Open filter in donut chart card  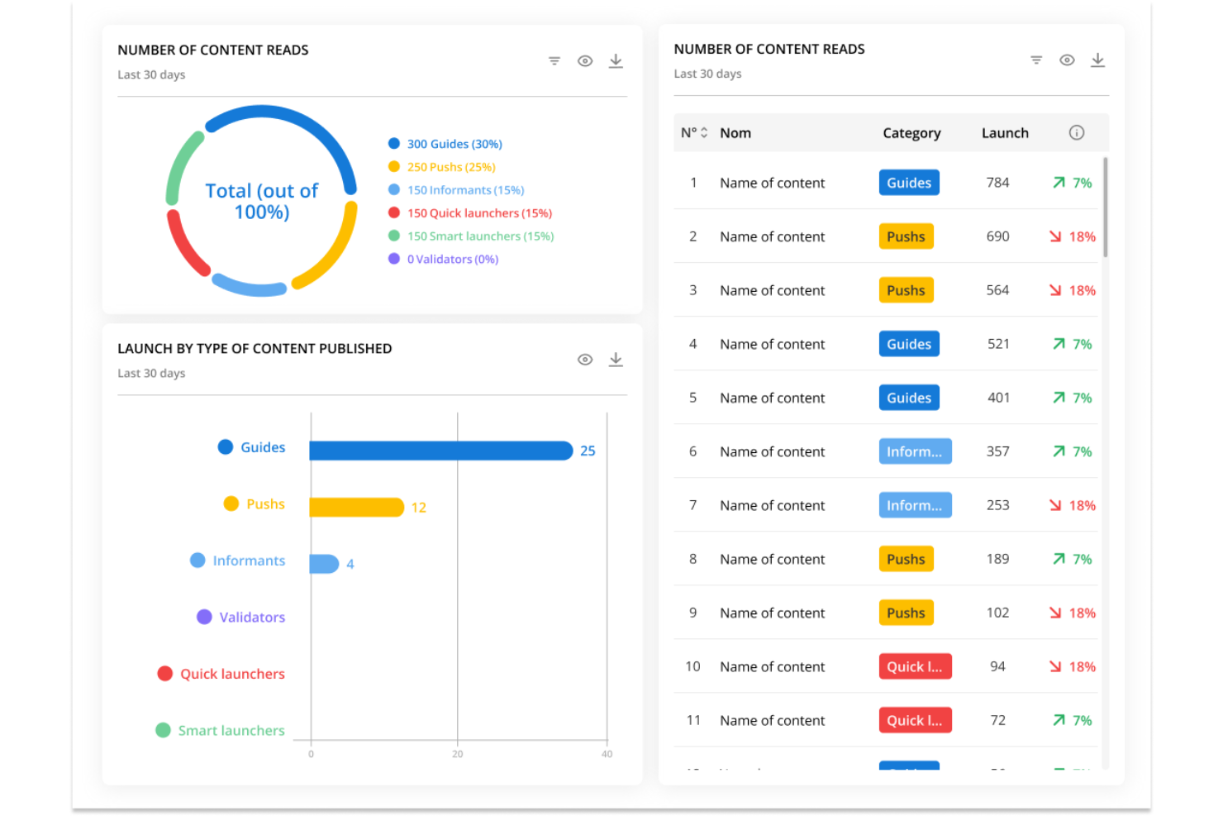click(554, 61)
